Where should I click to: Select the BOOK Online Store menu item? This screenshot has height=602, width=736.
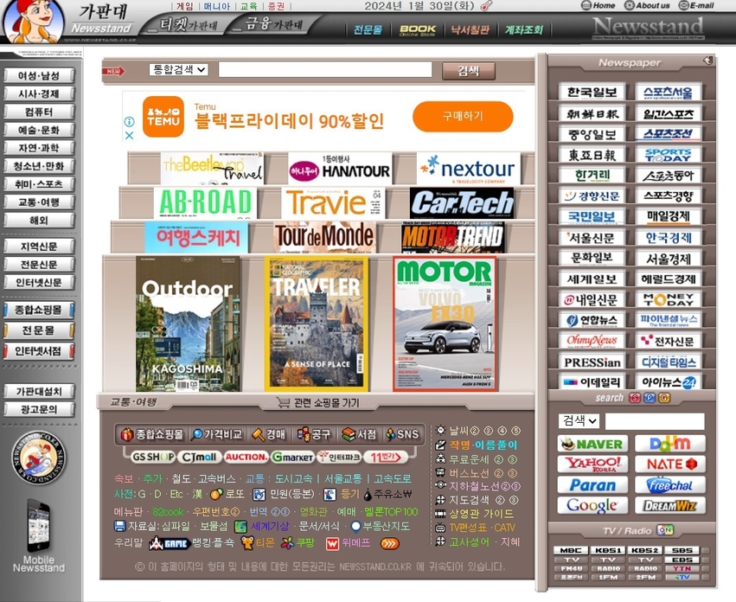pos(417,30)
